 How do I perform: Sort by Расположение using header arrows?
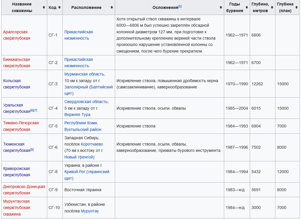(x=112, y=7)
